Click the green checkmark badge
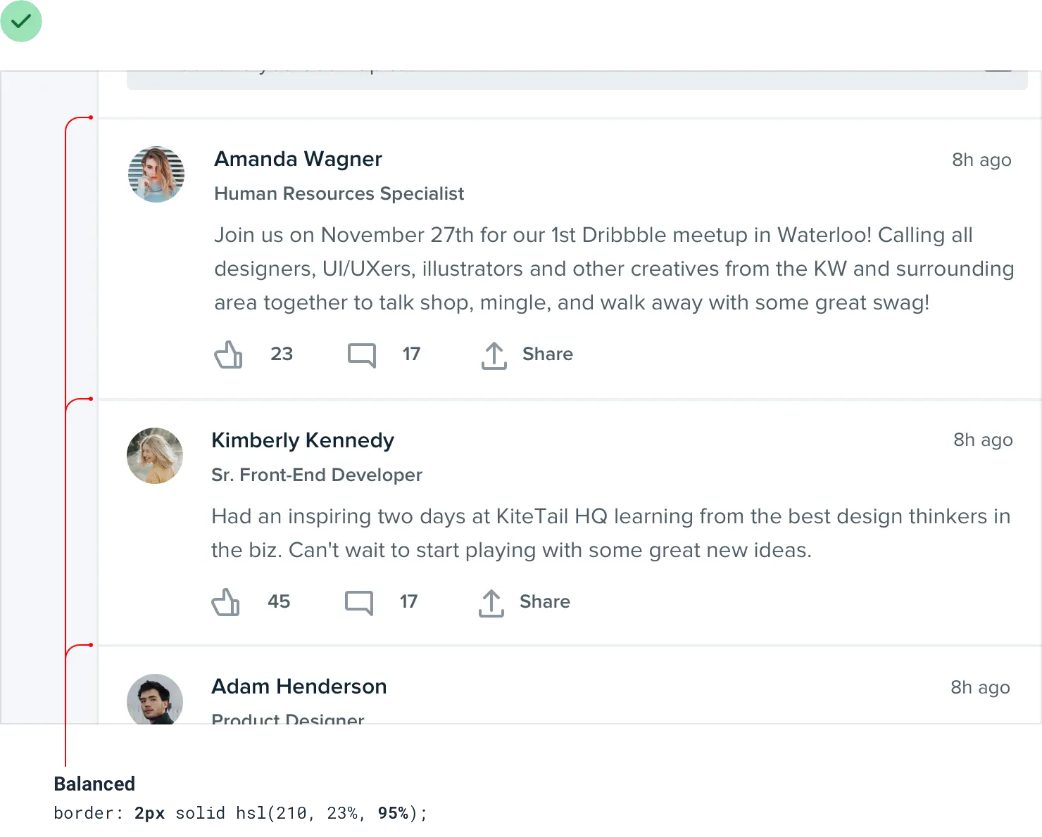The width and height of the screenshot is (1042, 837). 22,22
